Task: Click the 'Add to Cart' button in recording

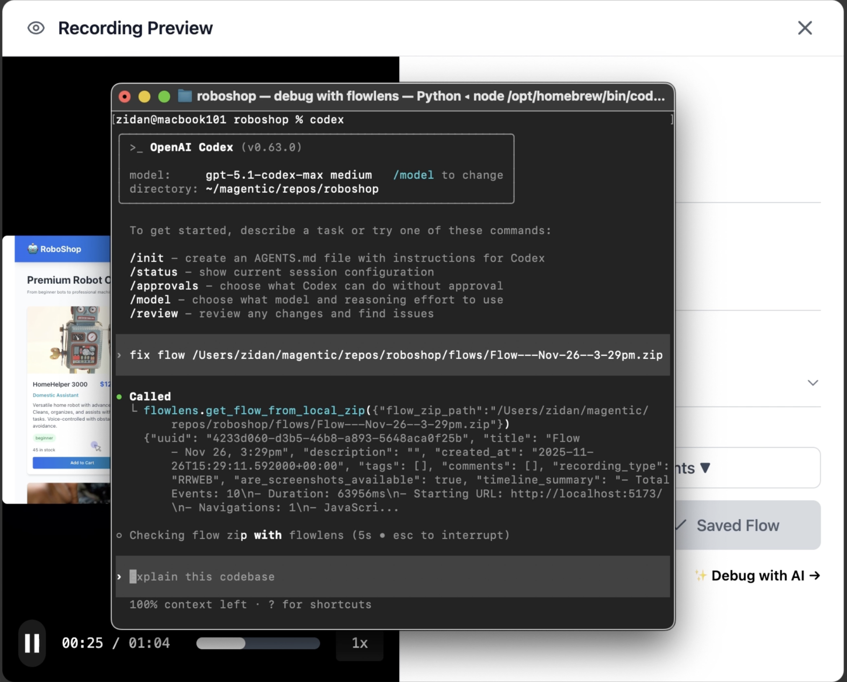Action: pyautogui.click(x=72, y=463)
